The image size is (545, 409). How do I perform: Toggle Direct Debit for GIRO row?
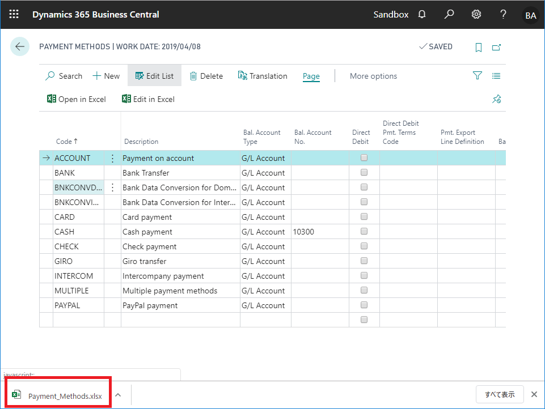click(364, 261)
